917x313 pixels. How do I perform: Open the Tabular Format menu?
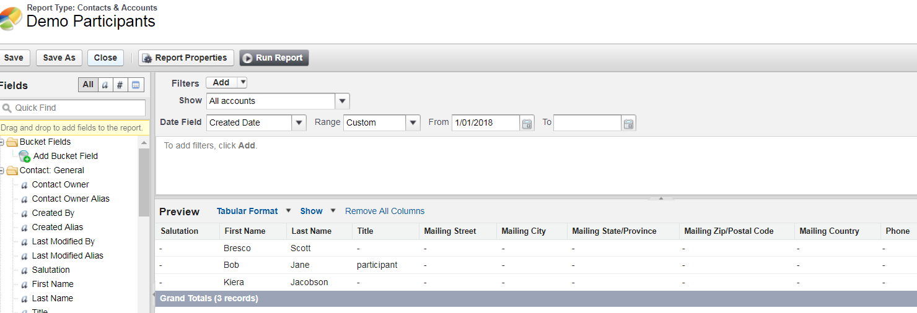pos(253,211)
